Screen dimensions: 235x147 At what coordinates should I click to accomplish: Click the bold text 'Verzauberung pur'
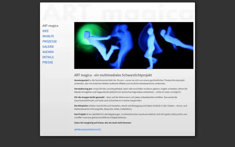click(83, 89)
